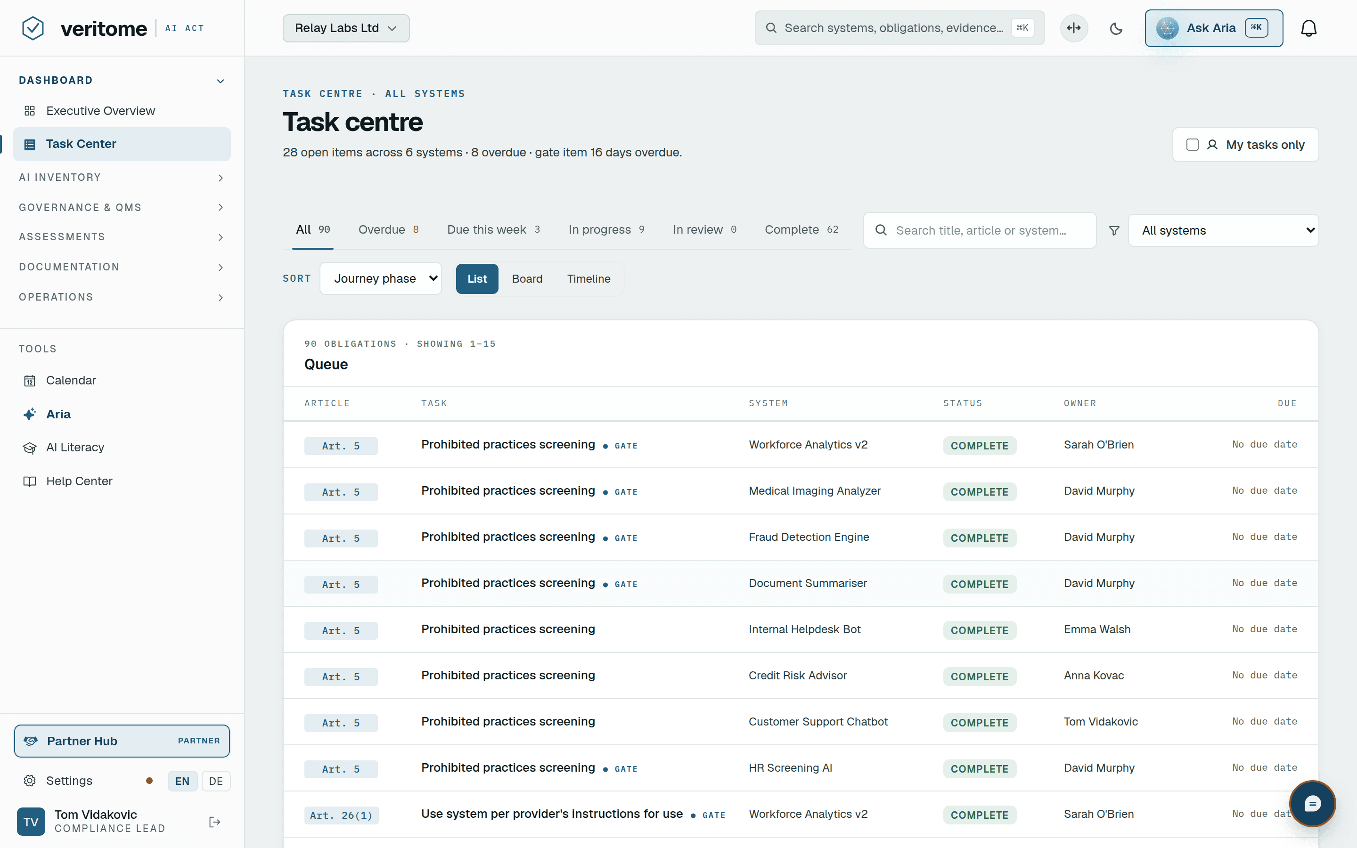Open the Medical Imaging Analyzer task row
Viewport: 1357px width, 848px height.
801,491
